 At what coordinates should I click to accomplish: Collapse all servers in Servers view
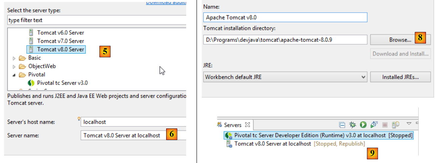342,125
